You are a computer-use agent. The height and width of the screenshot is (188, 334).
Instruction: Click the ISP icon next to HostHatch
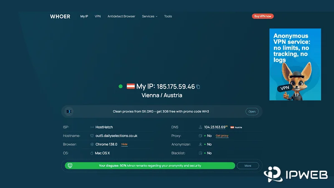[x=92, y=127]
